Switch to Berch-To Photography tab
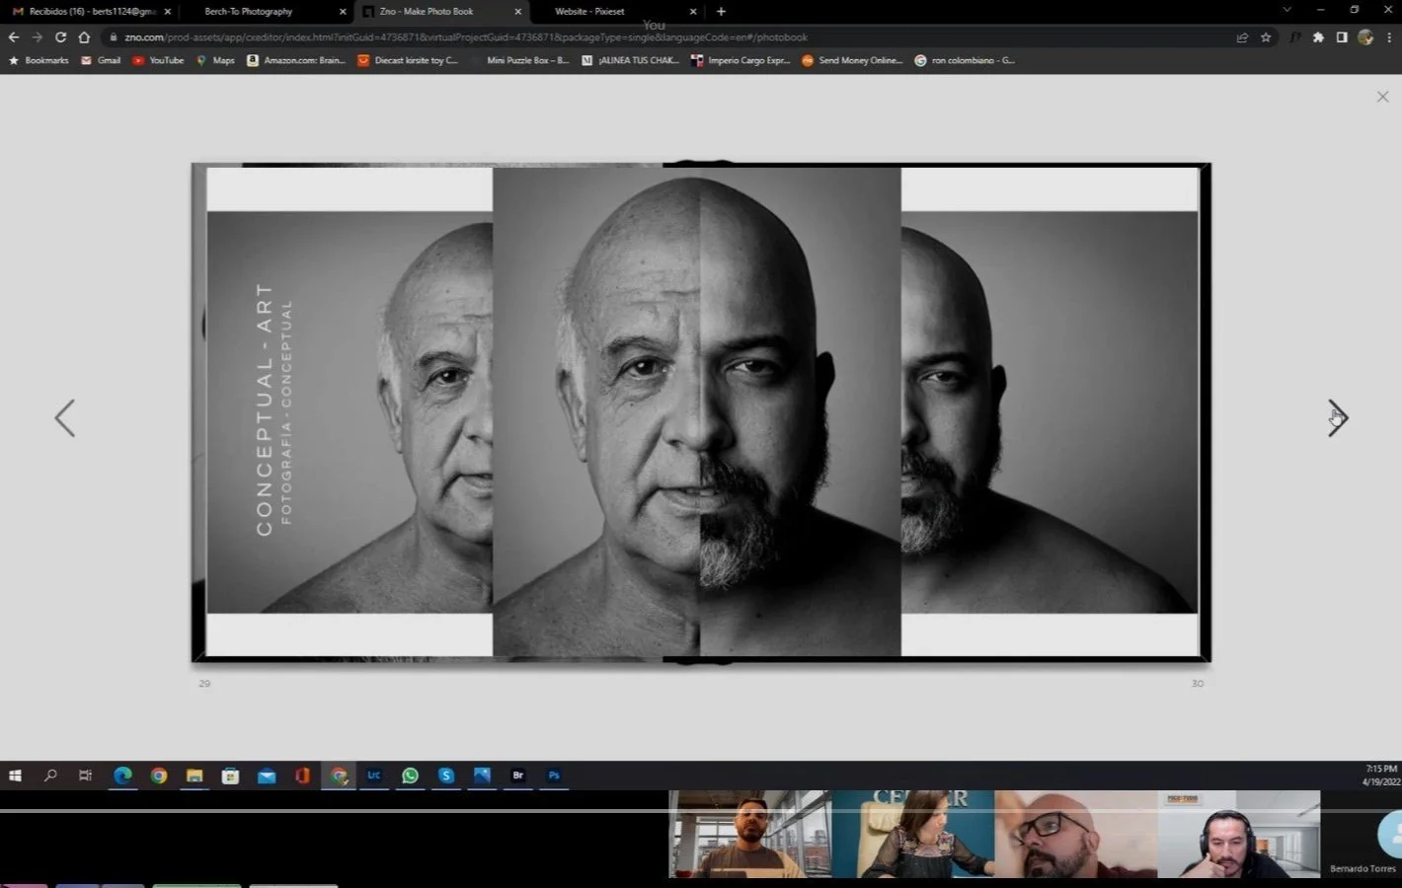1402x888 pixels. pos(249,12)
